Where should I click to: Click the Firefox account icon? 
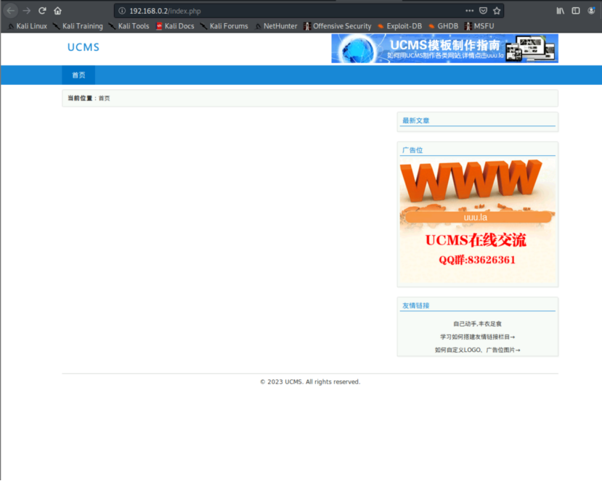pos(590,11)
